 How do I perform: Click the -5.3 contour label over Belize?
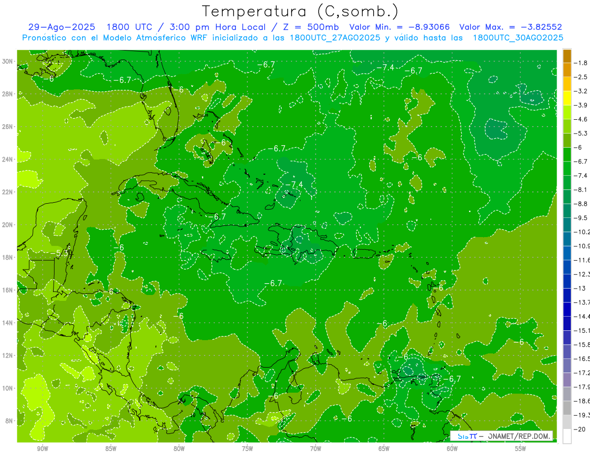coord(59,253)
